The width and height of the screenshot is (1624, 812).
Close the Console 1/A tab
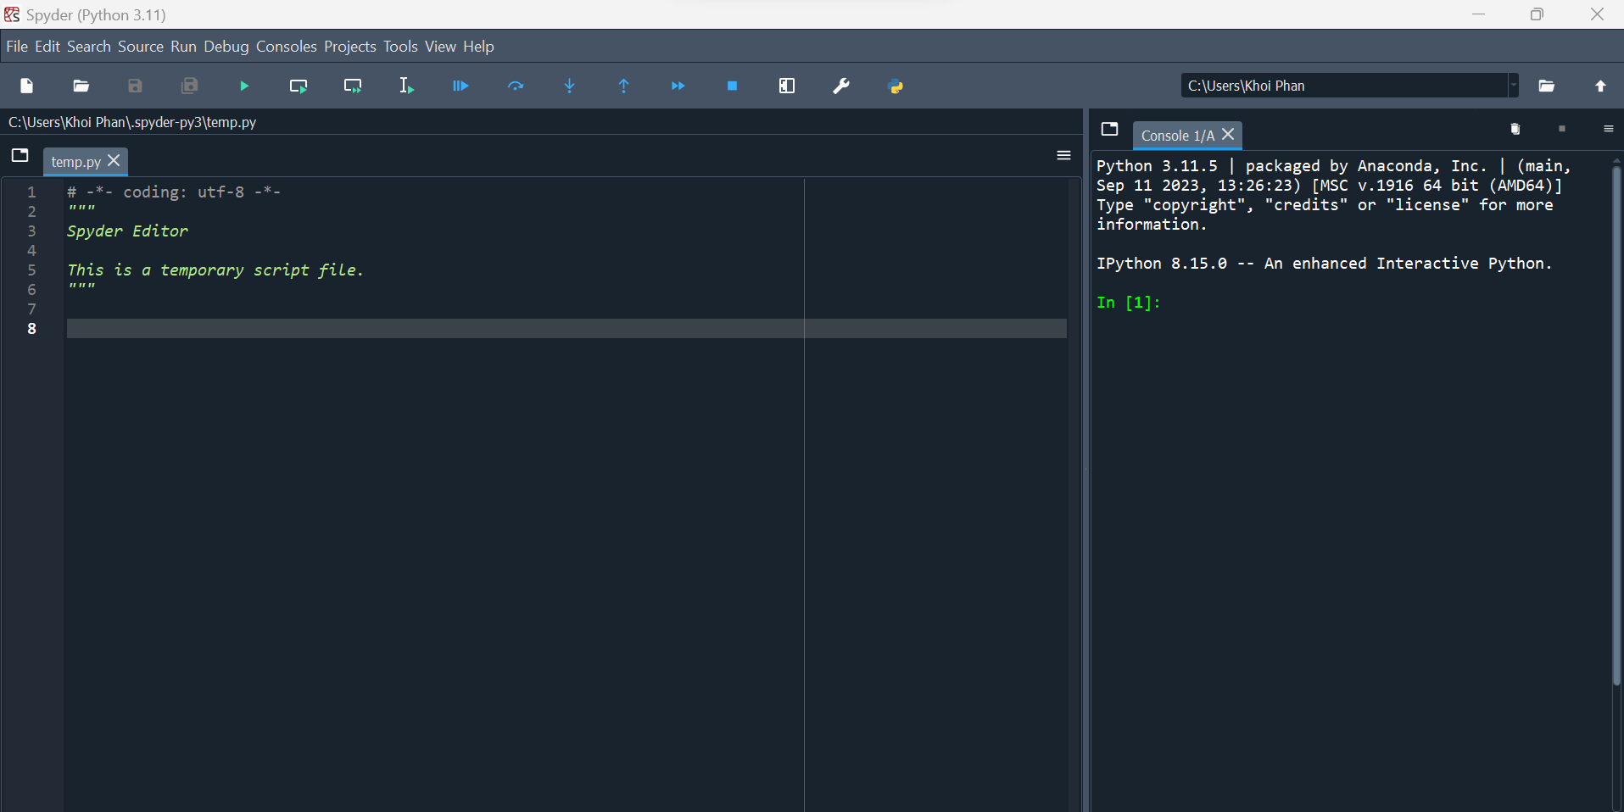[x=1228, y=134]
